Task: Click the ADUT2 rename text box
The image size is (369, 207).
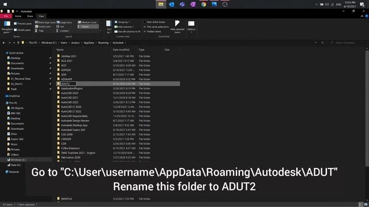Action: (x=68, y=84)
